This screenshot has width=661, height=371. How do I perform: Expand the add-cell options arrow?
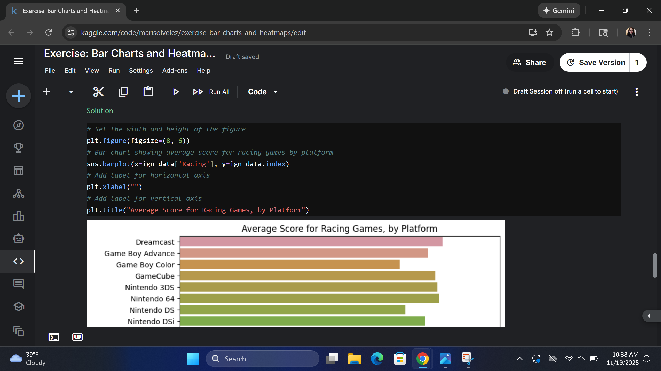[71, 92]
